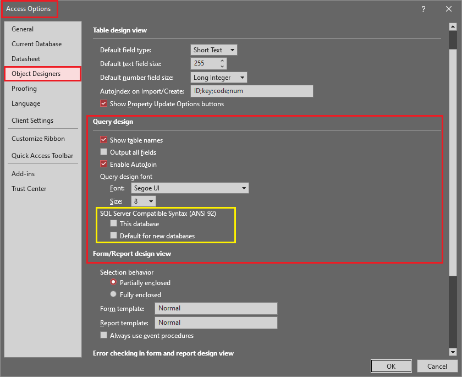Switch to the Current Database category
This screenshot has width=462, height=377.
pos(37,44)
